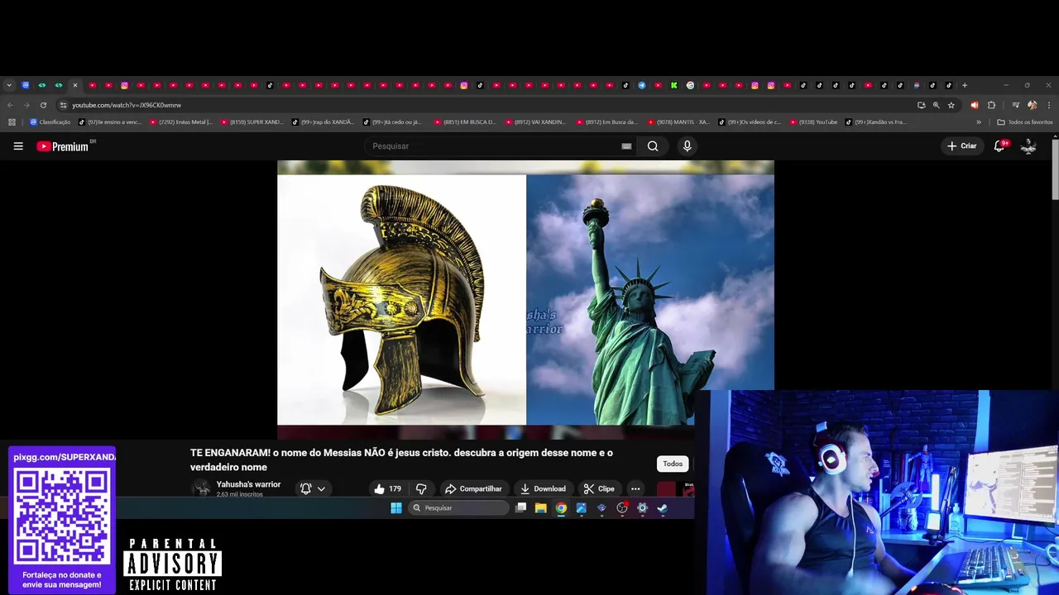1059x595 pixels.
Task: Open Chrome from taskbar
Action: pos(561,508)
